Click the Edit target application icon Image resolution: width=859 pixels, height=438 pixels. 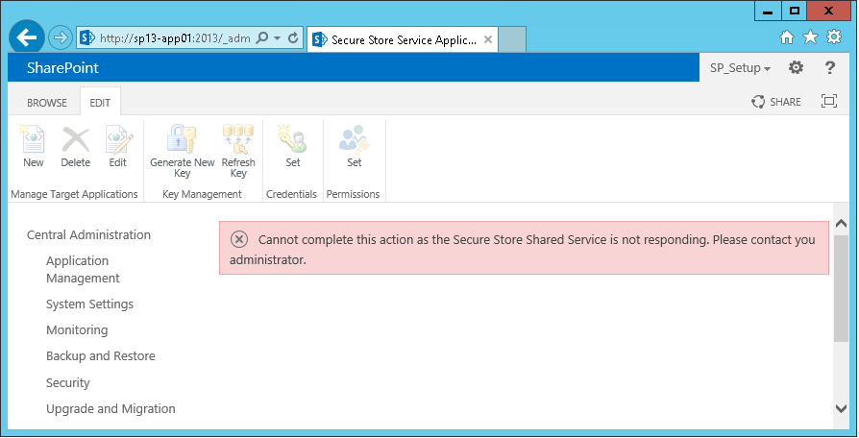tap(119, 139)
